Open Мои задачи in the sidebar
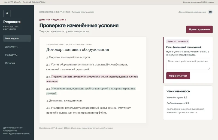The width and height of the screenshot is (218, 140). click(x=17, y=38)
